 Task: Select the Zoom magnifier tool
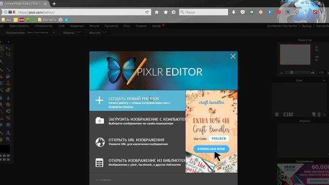(8, 139)
